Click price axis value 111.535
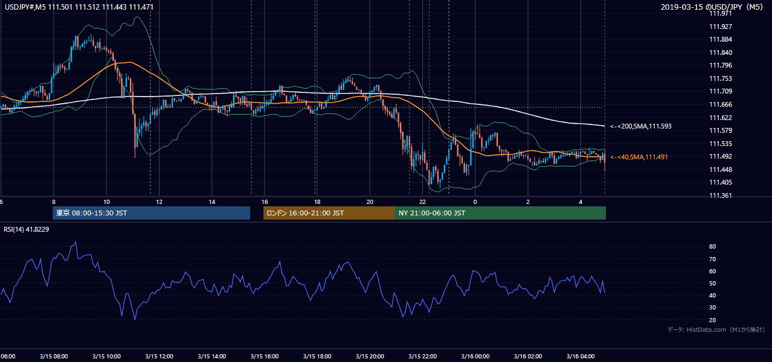 (x=721, y=144)
